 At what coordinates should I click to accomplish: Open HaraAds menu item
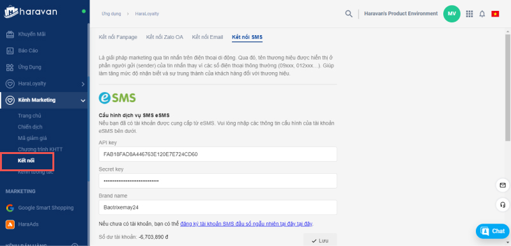29,224
